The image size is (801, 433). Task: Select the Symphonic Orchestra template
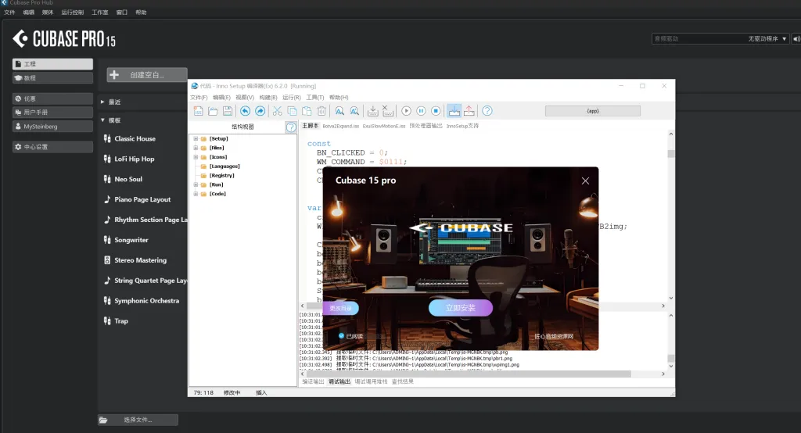point(146,301)
